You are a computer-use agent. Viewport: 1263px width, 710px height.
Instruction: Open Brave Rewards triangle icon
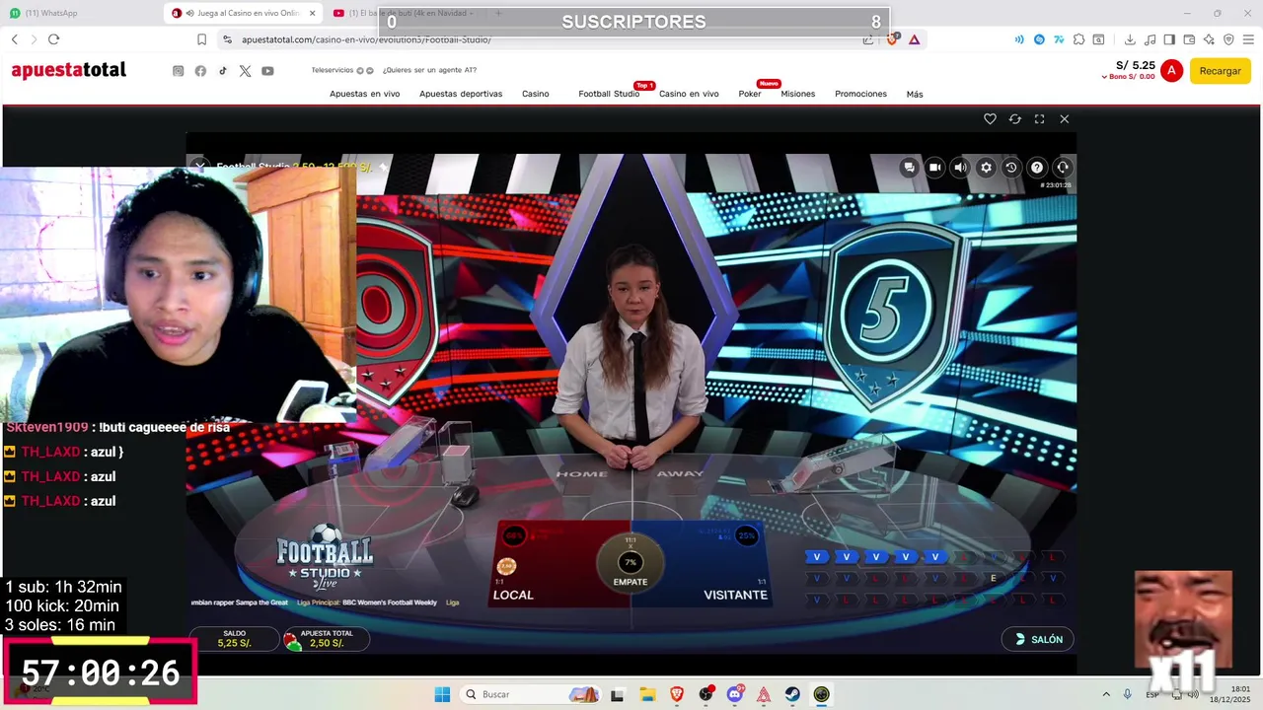pos(915,39)
